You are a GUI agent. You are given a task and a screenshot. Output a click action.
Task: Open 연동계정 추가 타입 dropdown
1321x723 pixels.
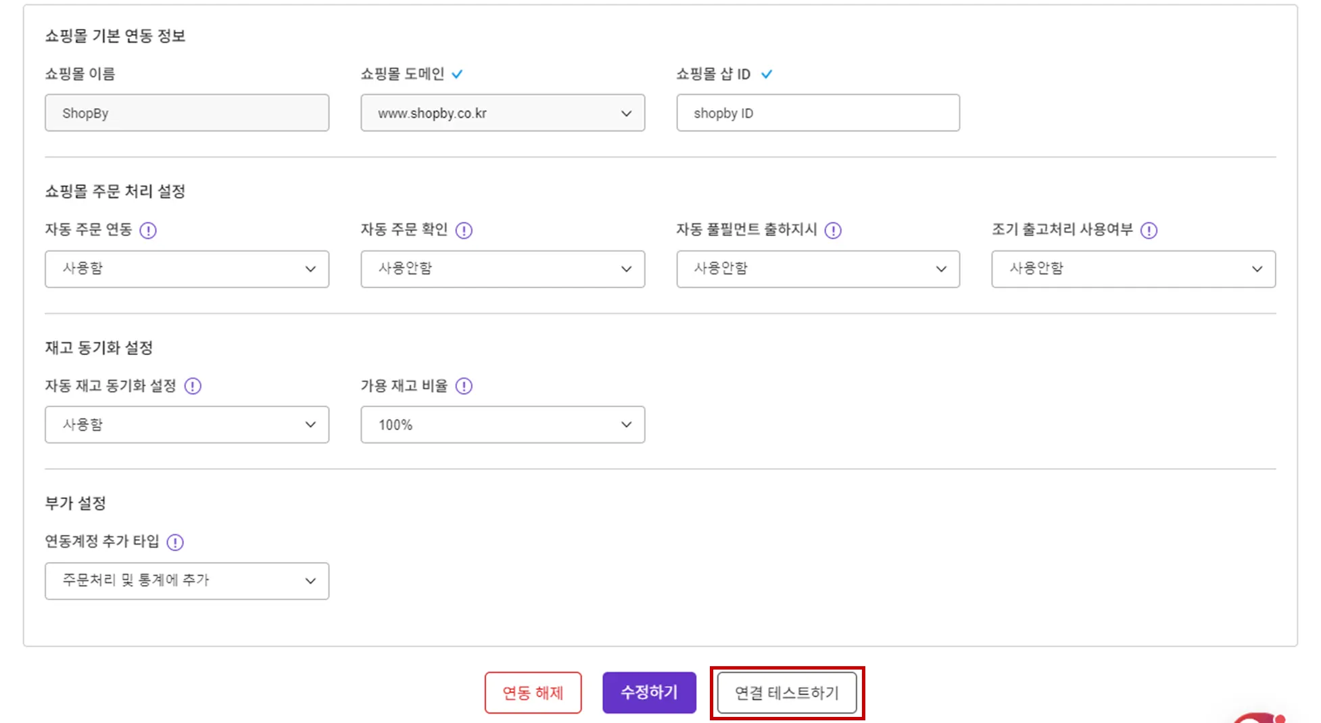(x=187, y=581)
